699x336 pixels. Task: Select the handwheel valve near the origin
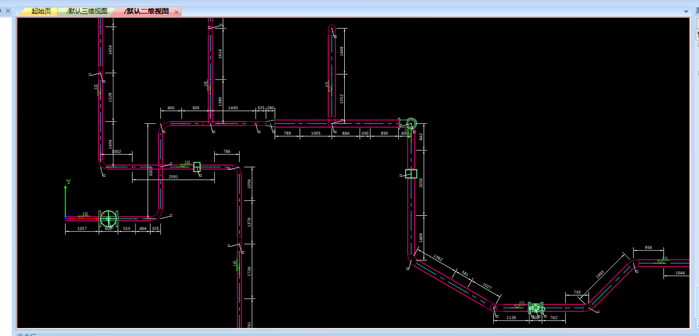(x=108, y=219)
